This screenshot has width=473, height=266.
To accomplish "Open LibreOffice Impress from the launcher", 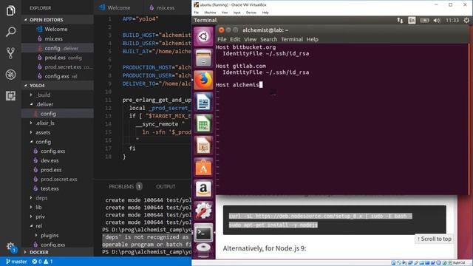I will coord(203,145).
